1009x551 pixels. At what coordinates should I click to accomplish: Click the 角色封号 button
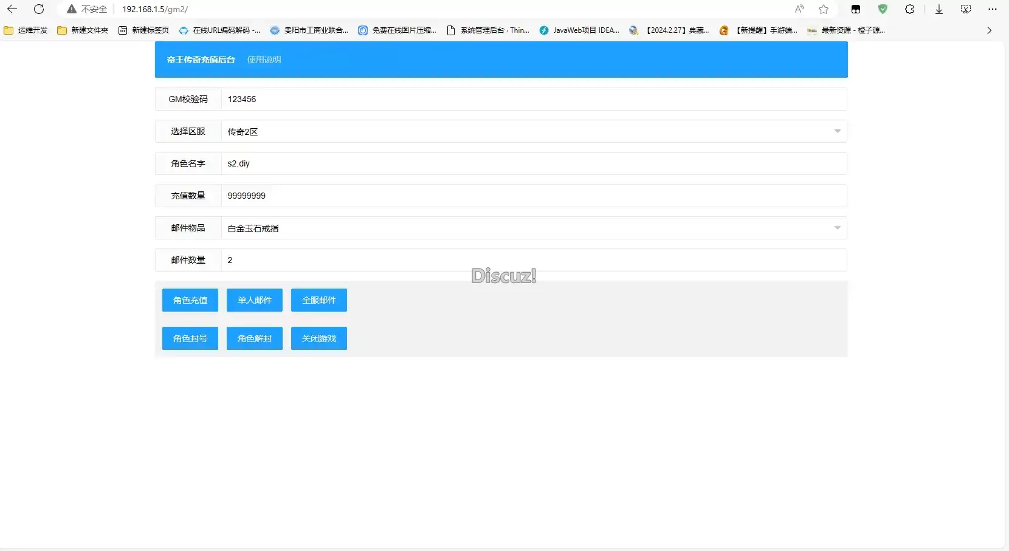[190, 338]
